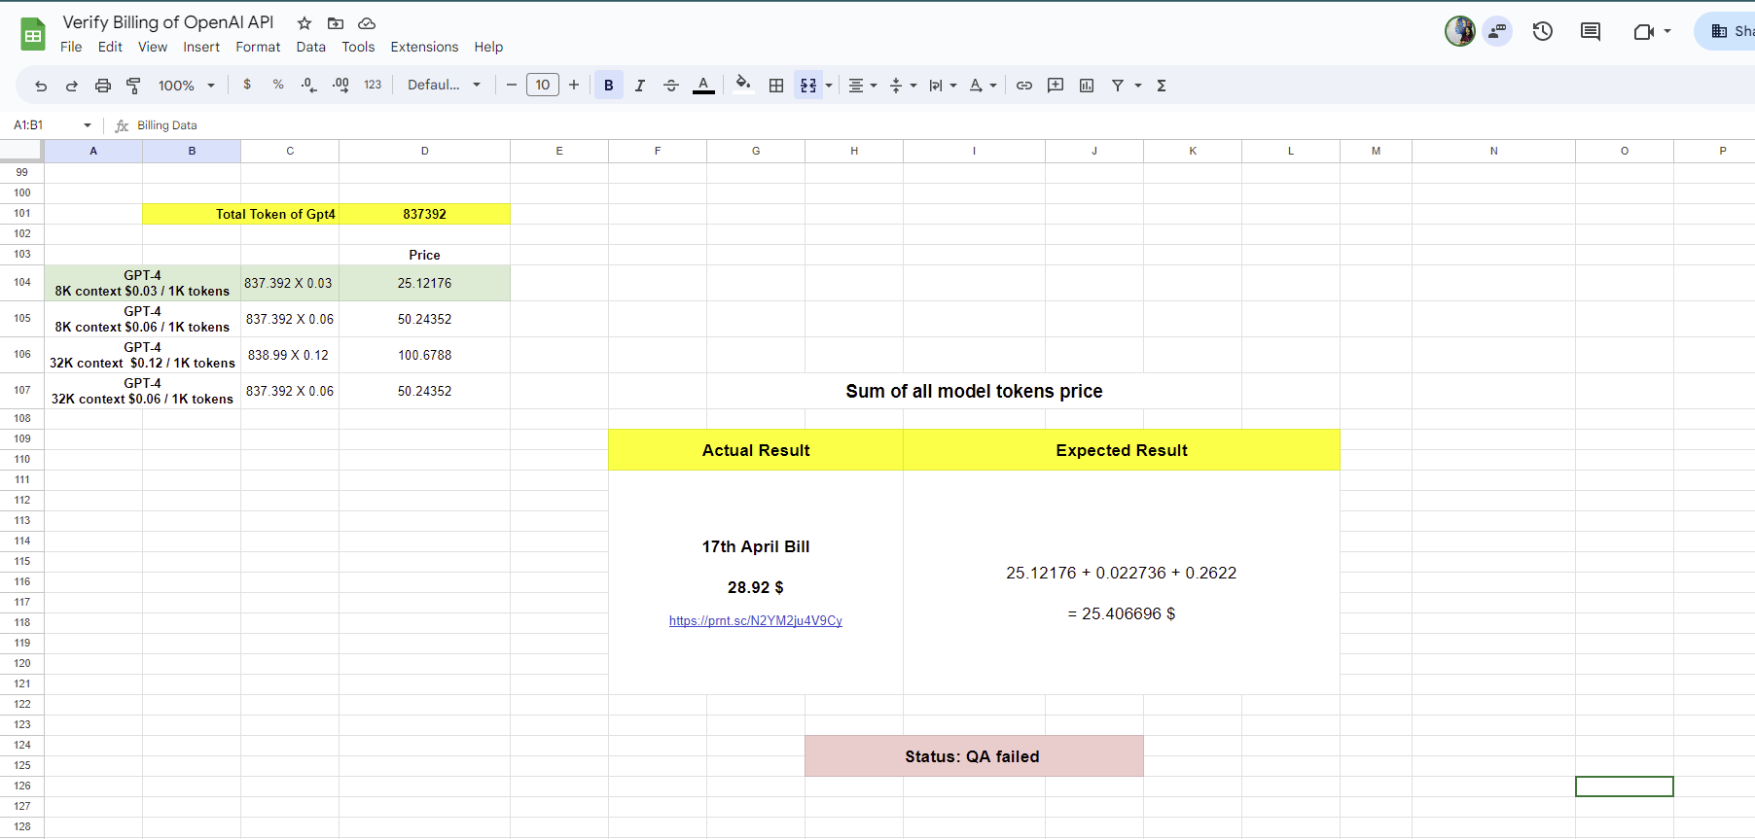Open version history clock icon

pyautogui.click(x=1543, y=32)
